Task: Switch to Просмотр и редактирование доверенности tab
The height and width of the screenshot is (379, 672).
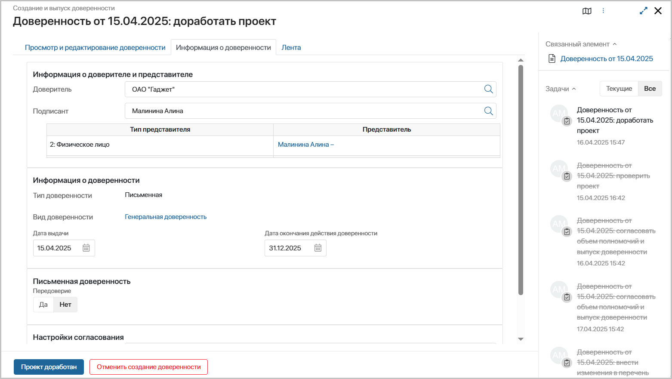Action: click(x=95, y=48)
